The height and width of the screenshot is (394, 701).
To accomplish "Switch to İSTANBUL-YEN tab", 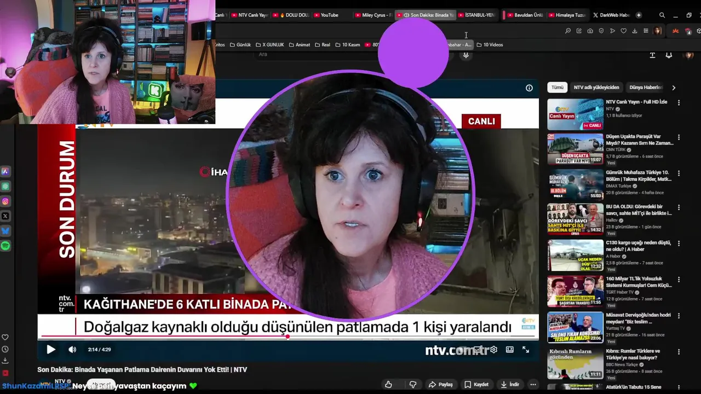I will pyautogui.click(x=476, y=15).
